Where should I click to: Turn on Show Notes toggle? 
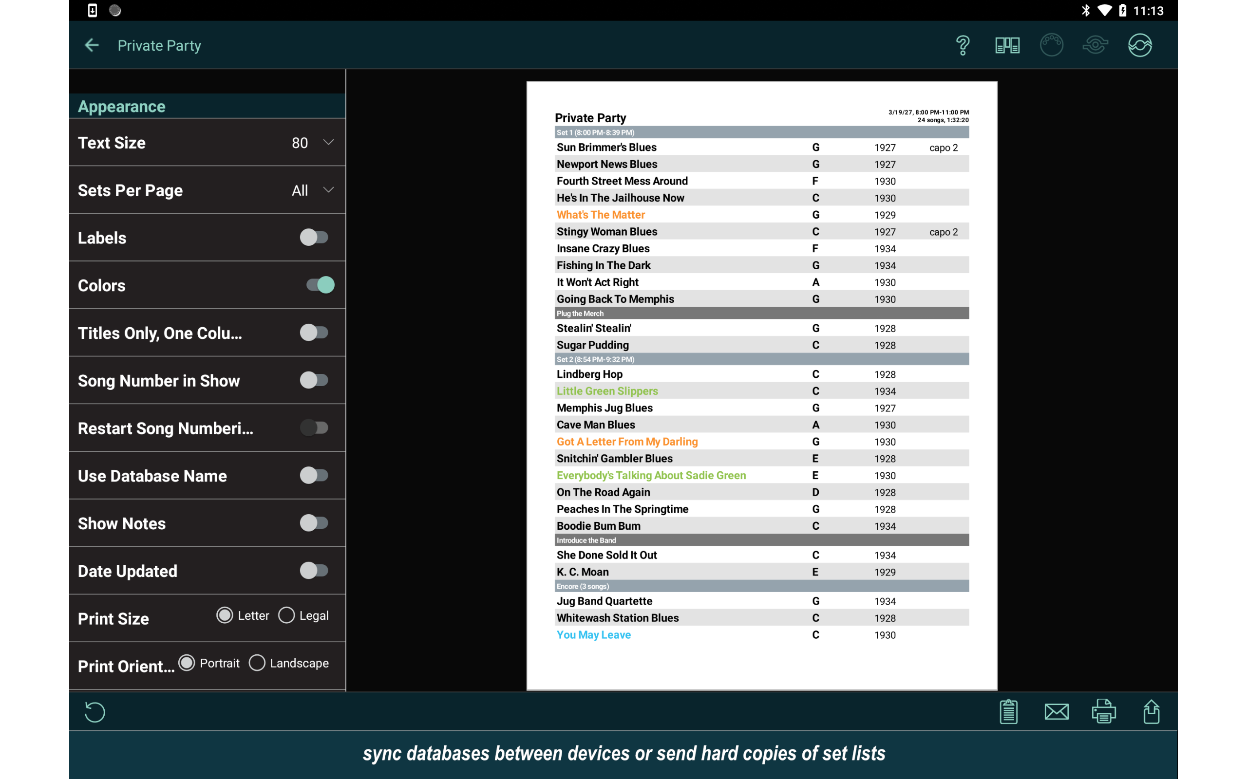click(x=314, y=523)
